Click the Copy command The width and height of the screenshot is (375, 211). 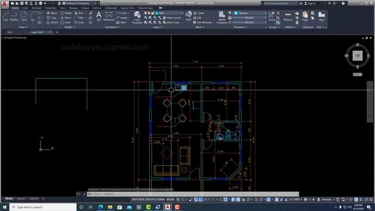[52, 18]
